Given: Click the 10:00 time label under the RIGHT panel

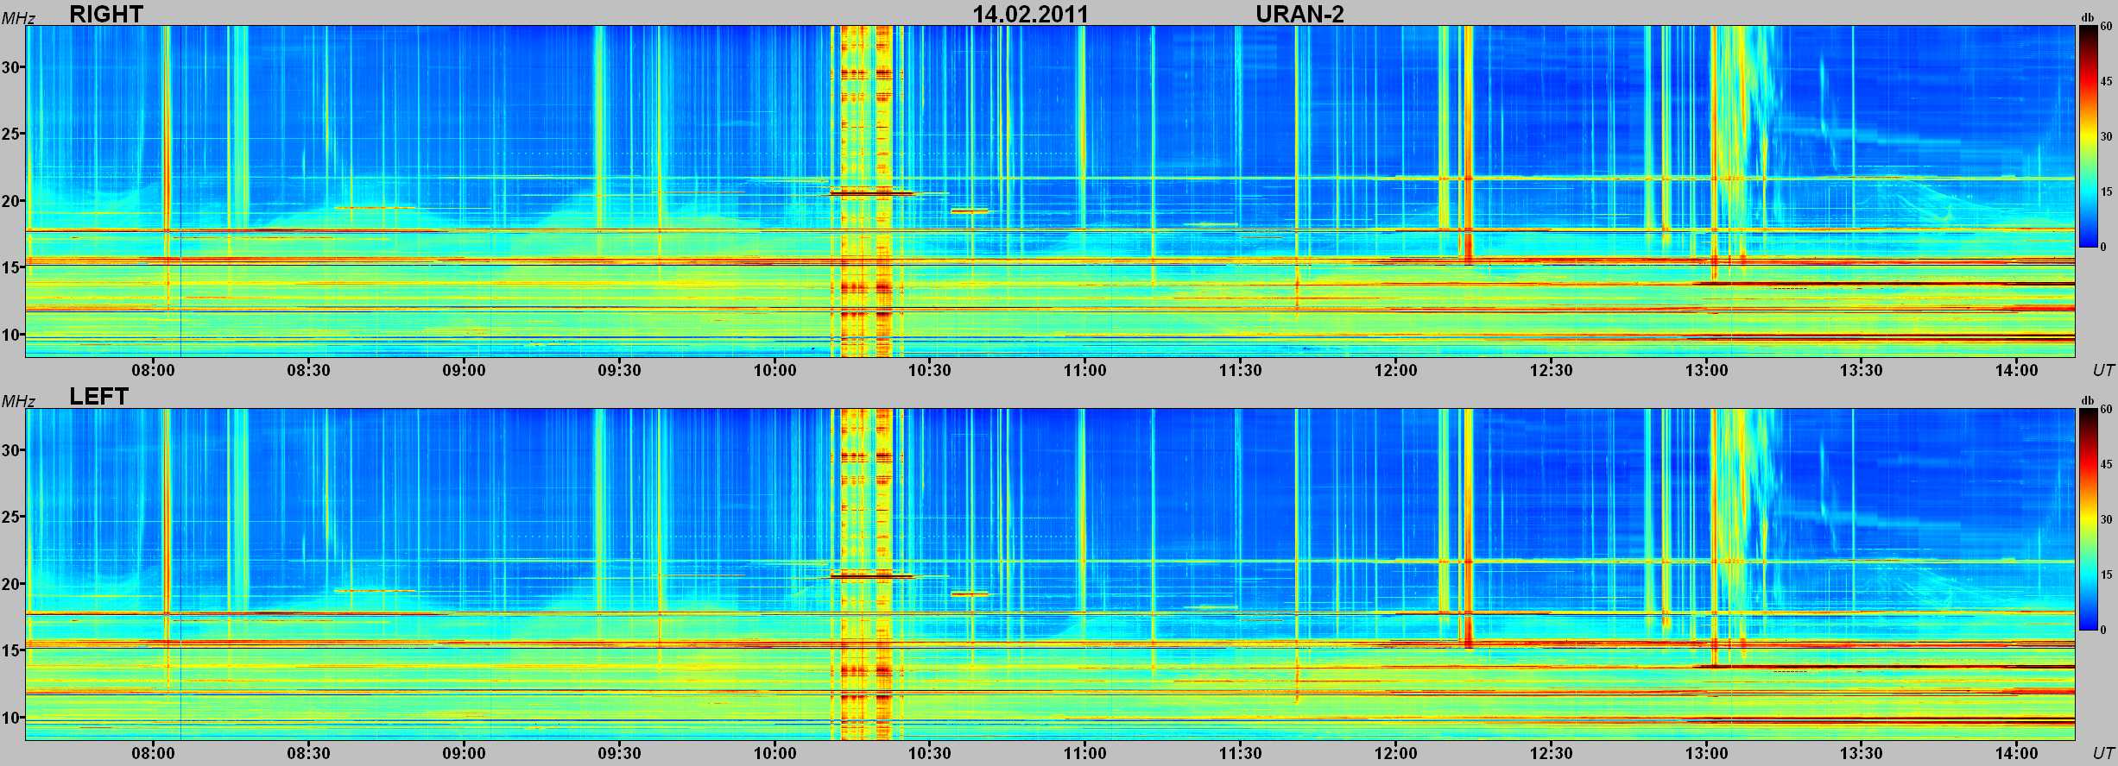Looking at the screenshot, I should [x=775, y=370].
